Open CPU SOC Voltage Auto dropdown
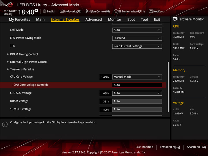This screenshot has width=208, height=156. [137, 93]
